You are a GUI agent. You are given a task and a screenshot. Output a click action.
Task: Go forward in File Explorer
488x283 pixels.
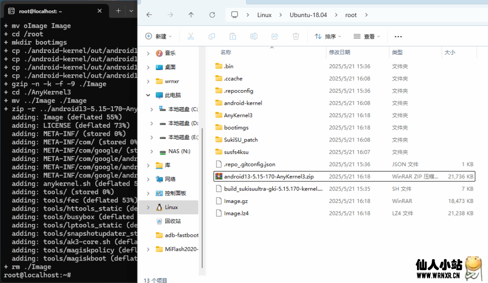(170, 15)
